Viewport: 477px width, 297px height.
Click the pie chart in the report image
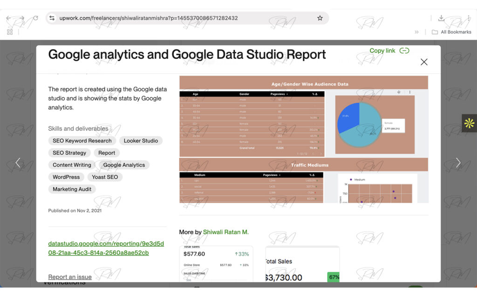359,125
